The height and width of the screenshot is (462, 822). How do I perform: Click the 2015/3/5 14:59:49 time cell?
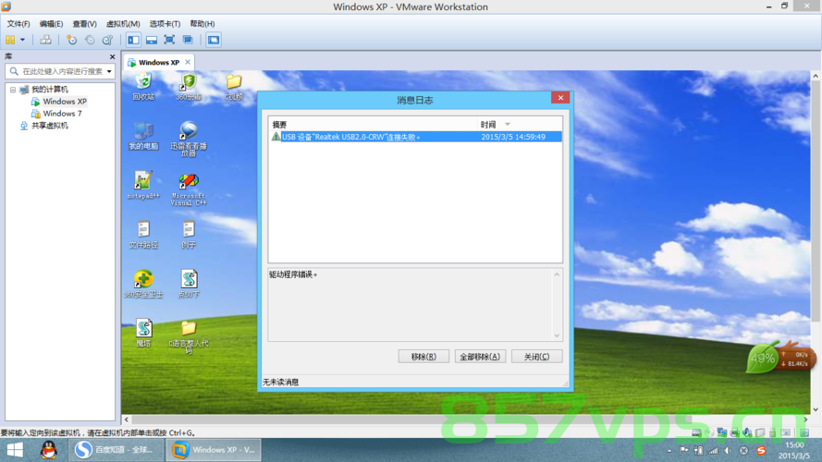click(x=513, y=137)
